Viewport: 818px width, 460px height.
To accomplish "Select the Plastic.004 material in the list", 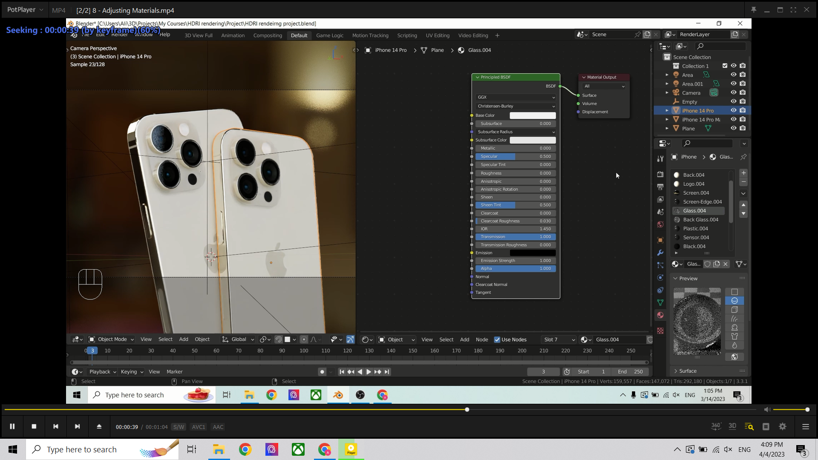I will (x=696, y=228).
